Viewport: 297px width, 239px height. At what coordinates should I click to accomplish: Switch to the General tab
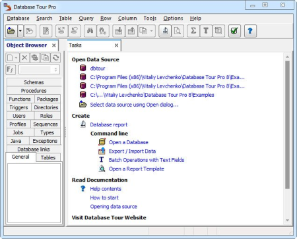pos(20,157)
